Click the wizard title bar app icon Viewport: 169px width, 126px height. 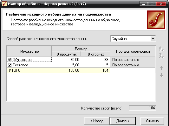(4, 4)
